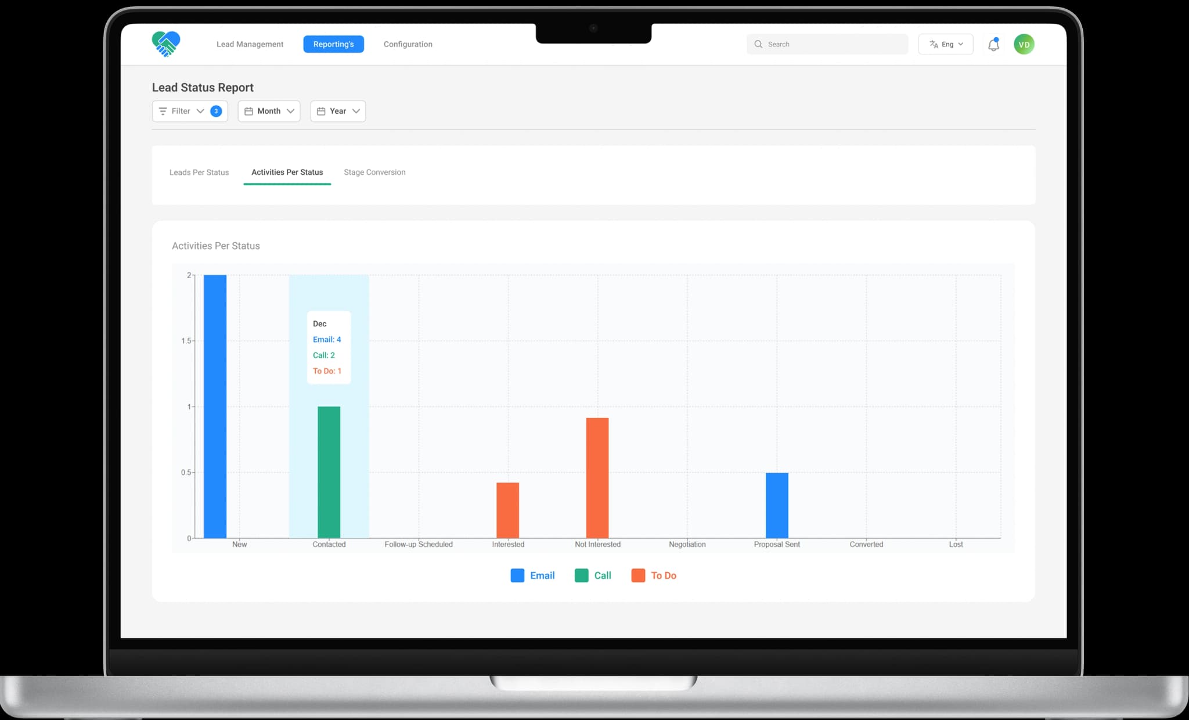Click the green Call bar under Contacted
This screenshot has height=720, width=1189.
[x=329, y=471]
